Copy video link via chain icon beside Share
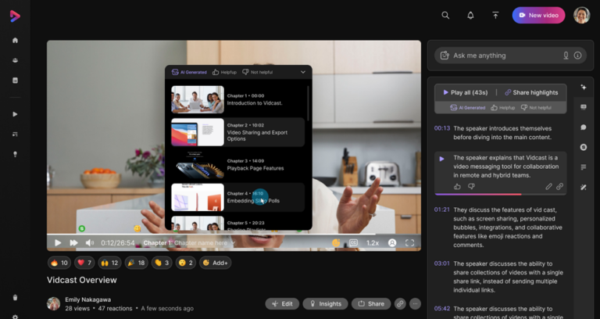The height and width of the screenshot is (319, 600). [x=400, y=303]
